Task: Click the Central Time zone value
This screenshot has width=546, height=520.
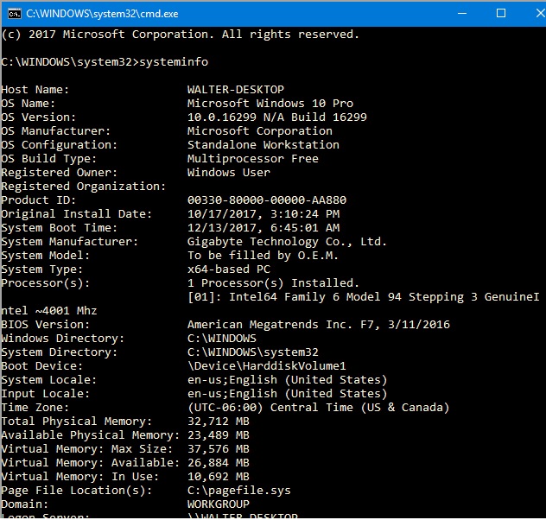Action: point(318,408)
